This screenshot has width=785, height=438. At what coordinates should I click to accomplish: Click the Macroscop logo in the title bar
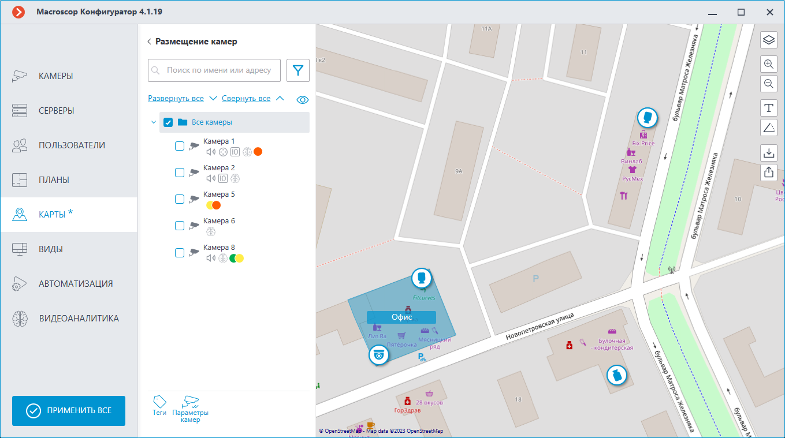(x=18, y=12)
